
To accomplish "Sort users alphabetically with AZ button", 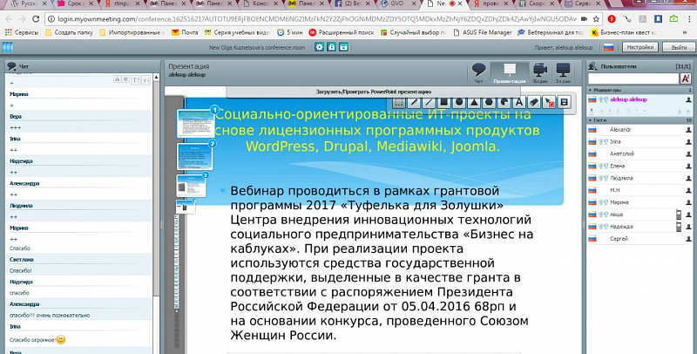I will 685,78.
